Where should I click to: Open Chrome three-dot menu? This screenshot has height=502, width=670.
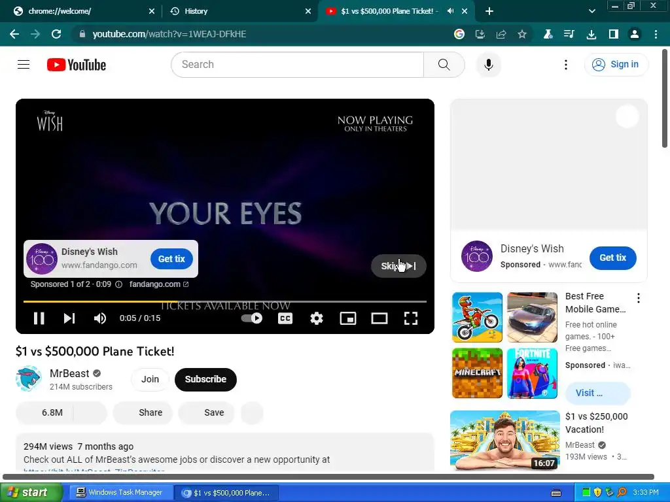point(656,34)
